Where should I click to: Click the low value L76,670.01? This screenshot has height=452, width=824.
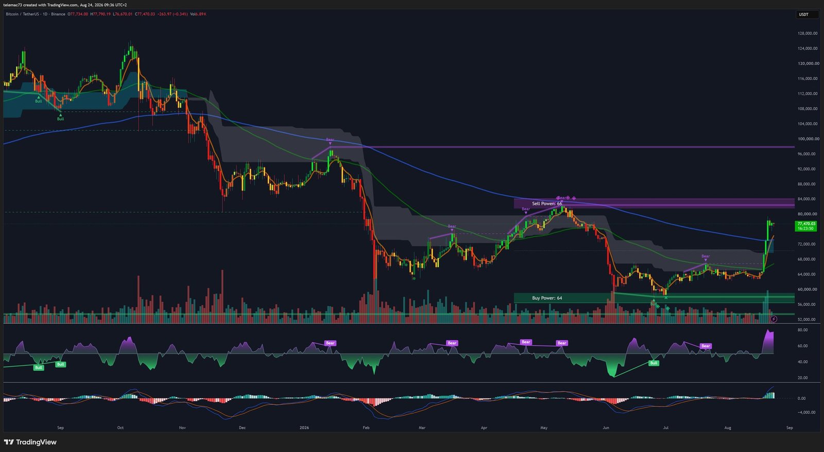[123, 14]
